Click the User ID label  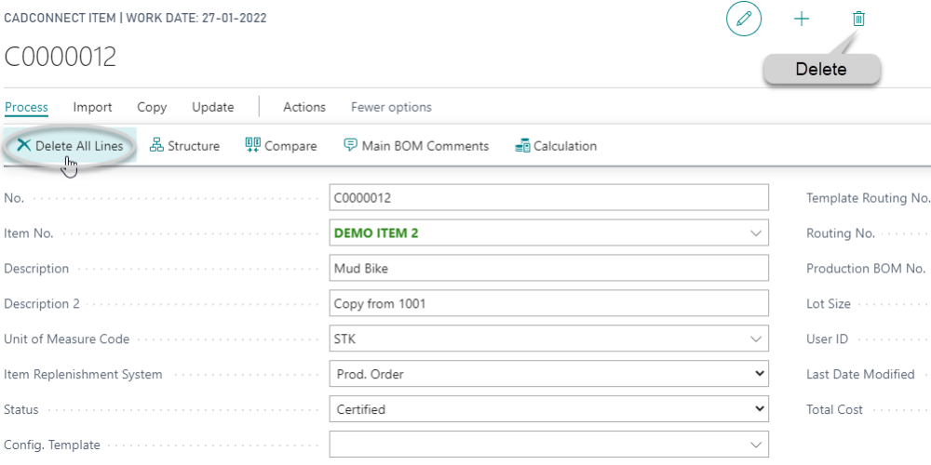click(827, 339)
